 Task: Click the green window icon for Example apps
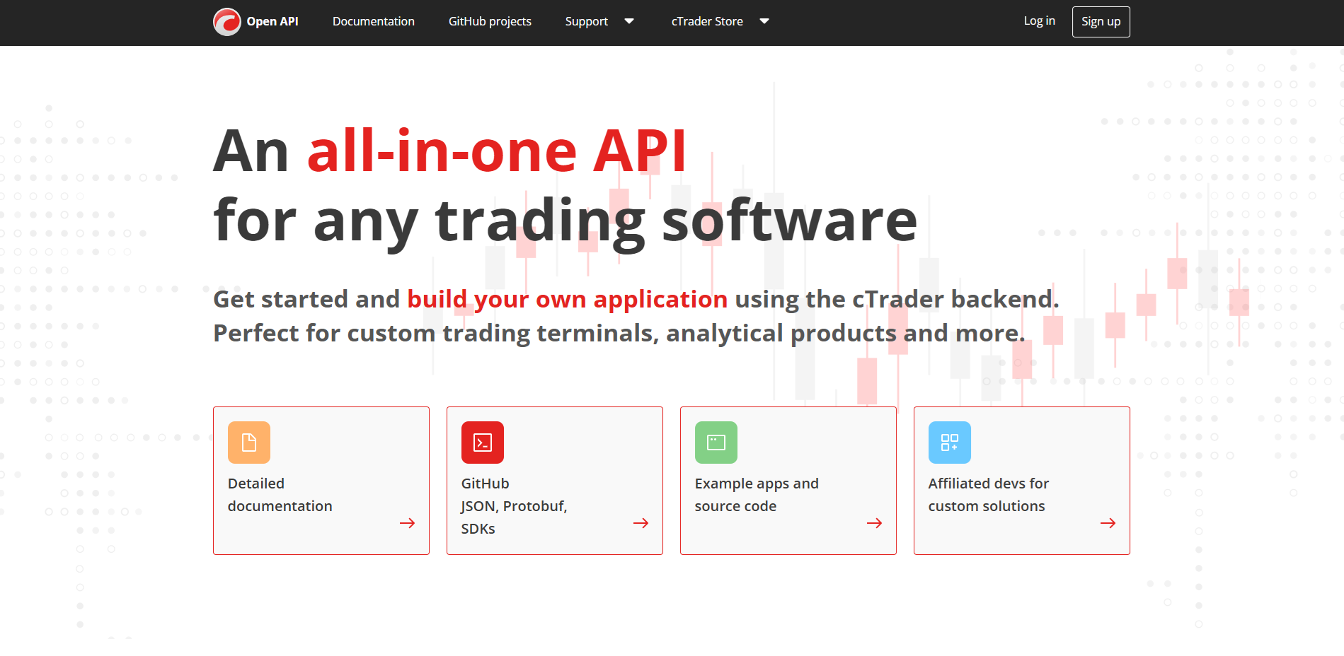point(716,442)
